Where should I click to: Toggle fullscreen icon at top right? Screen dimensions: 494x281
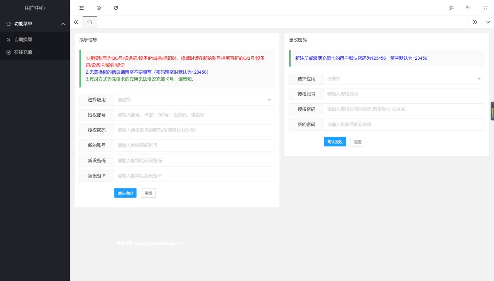click(x=486, y=8)
